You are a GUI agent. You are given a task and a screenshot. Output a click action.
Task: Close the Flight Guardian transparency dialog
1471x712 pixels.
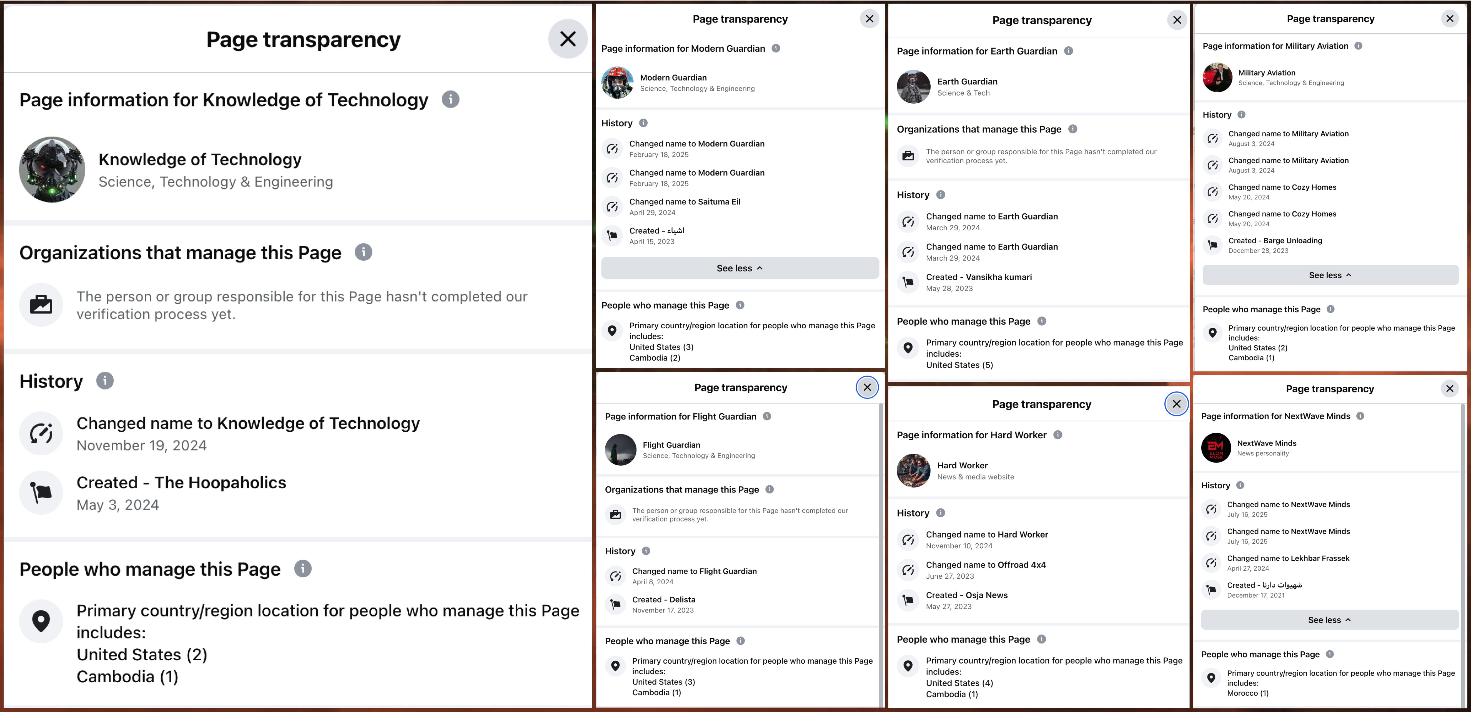pyautogui.click(x=867, y=388)
